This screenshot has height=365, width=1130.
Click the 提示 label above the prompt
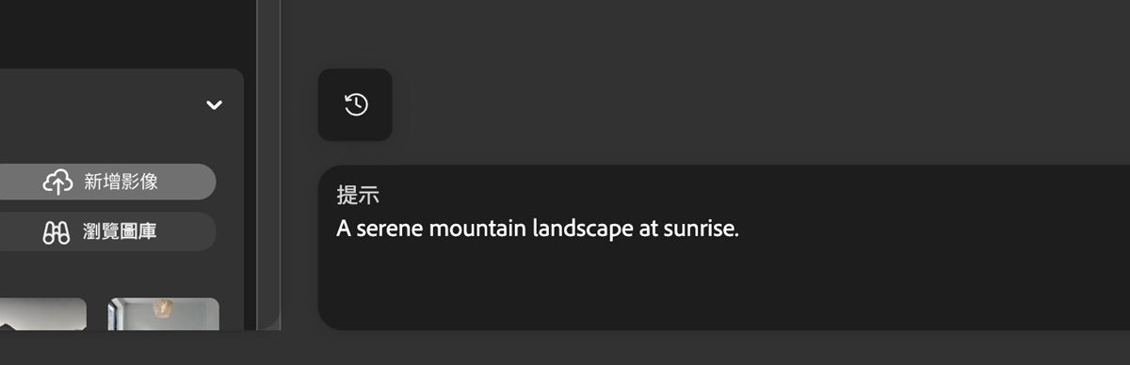click(358, 196)
